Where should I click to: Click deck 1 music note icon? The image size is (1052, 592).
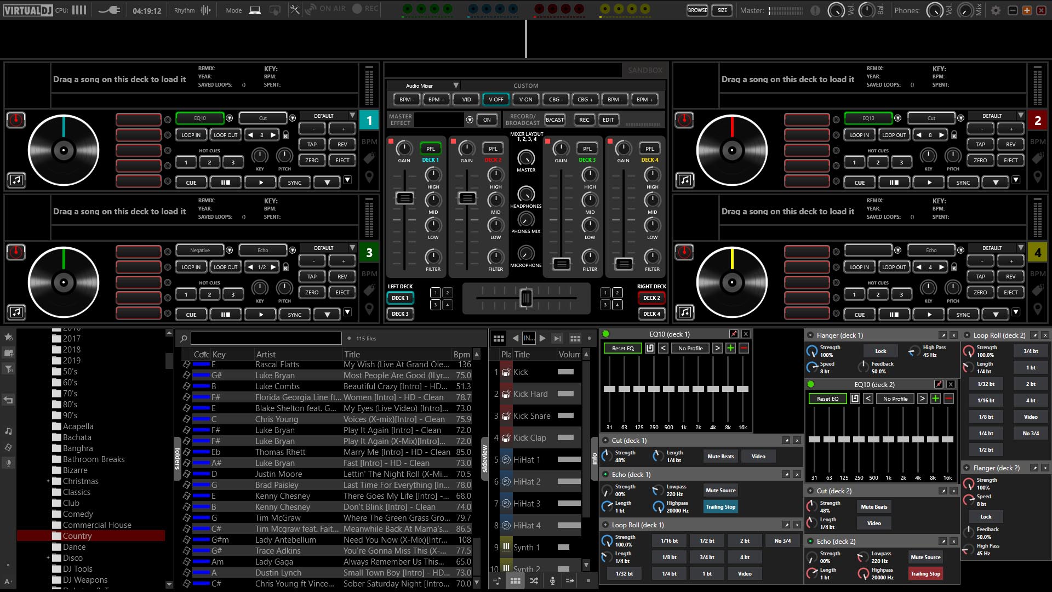pos(16,180)
